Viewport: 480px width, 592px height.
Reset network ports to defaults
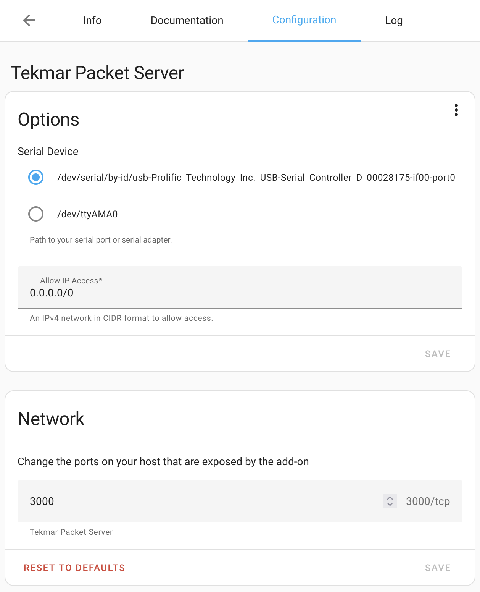coord(74,568)
